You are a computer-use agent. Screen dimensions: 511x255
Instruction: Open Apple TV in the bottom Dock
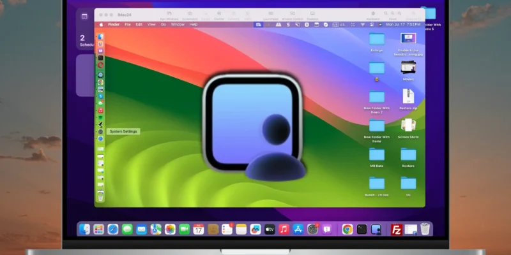tap(270, 229)
